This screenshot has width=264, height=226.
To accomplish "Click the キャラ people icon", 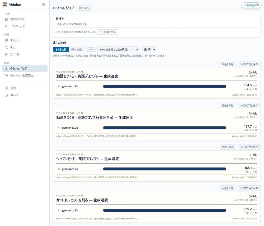I will point(6,47).
